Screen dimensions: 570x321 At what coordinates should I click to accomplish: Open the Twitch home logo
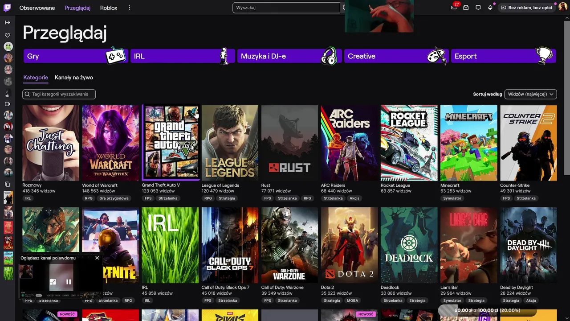click(x=8, y=8)
